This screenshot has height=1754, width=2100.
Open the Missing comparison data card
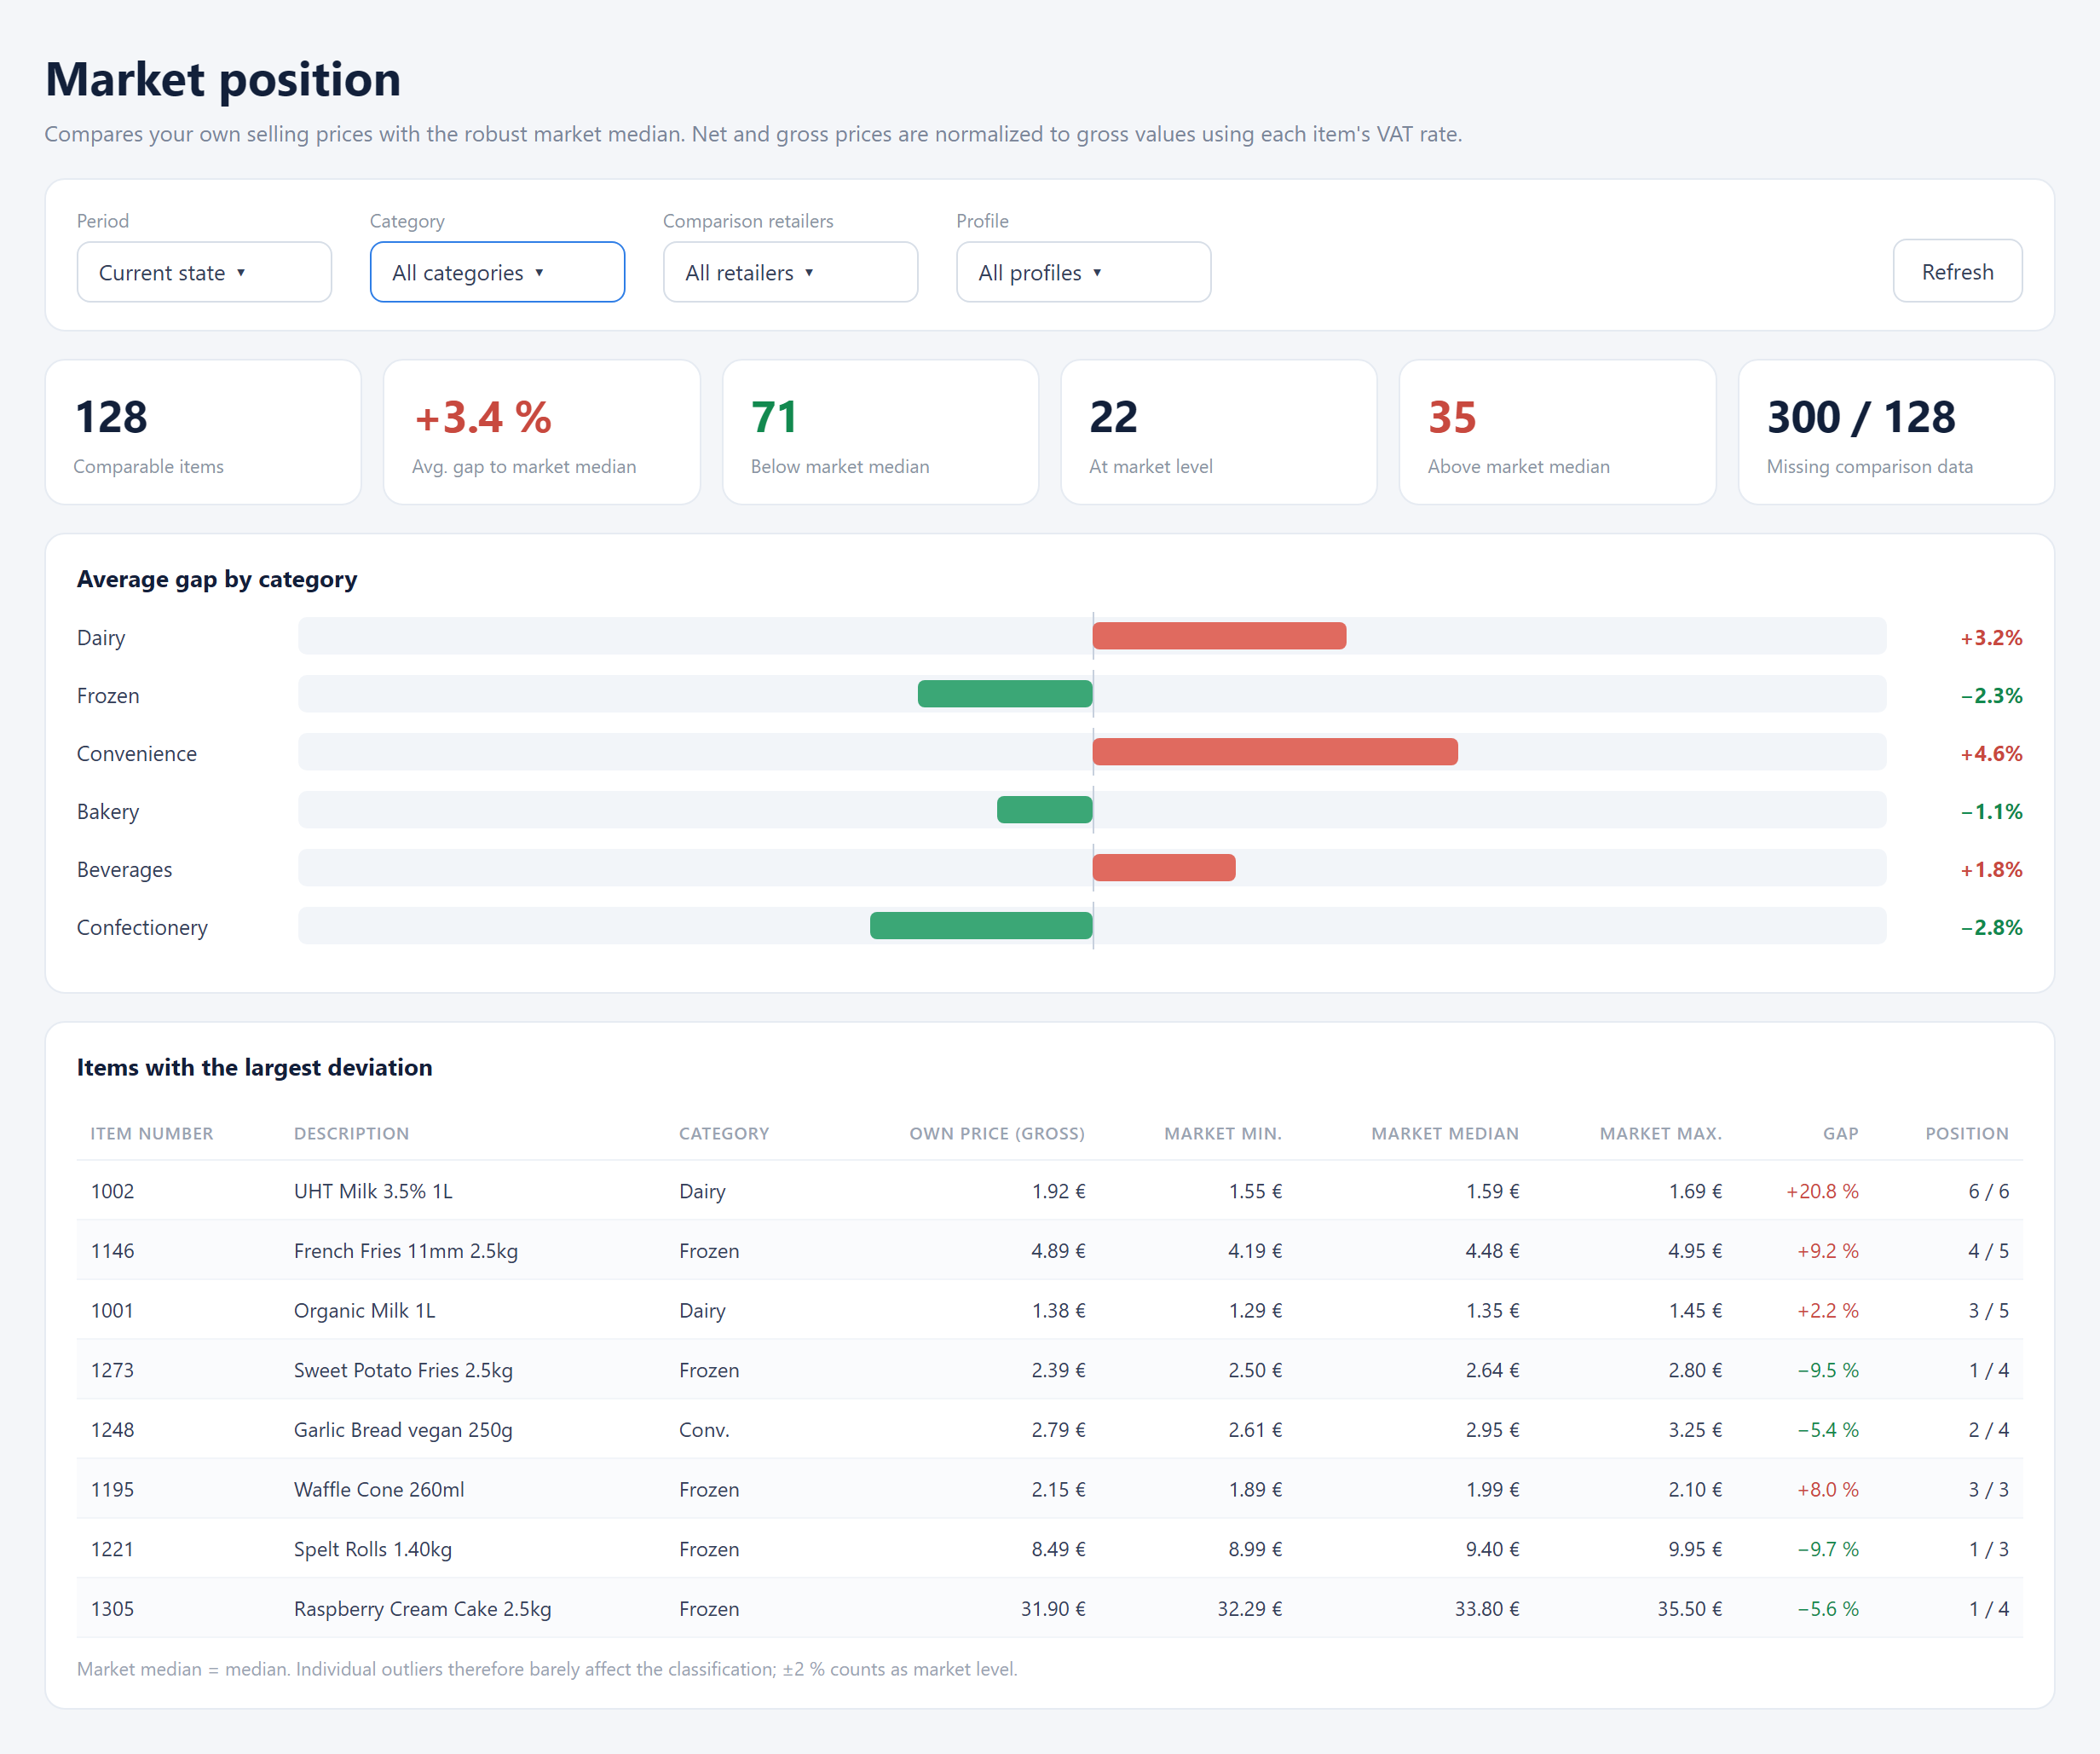pos(1896,432)
